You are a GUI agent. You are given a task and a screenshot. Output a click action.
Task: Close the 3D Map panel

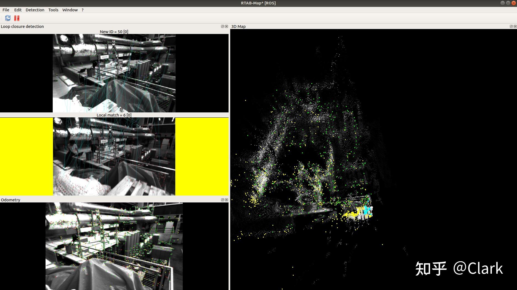[515, 26]
